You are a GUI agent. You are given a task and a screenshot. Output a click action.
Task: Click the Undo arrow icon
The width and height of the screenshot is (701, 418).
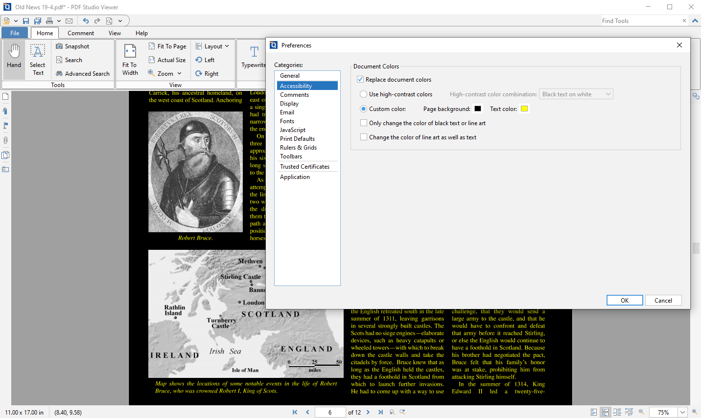click(x=86, y=21)
